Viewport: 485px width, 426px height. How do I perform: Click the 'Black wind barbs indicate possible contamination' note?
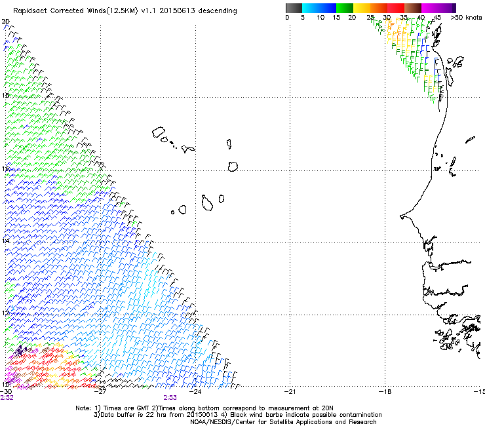(x=306, y=415)
